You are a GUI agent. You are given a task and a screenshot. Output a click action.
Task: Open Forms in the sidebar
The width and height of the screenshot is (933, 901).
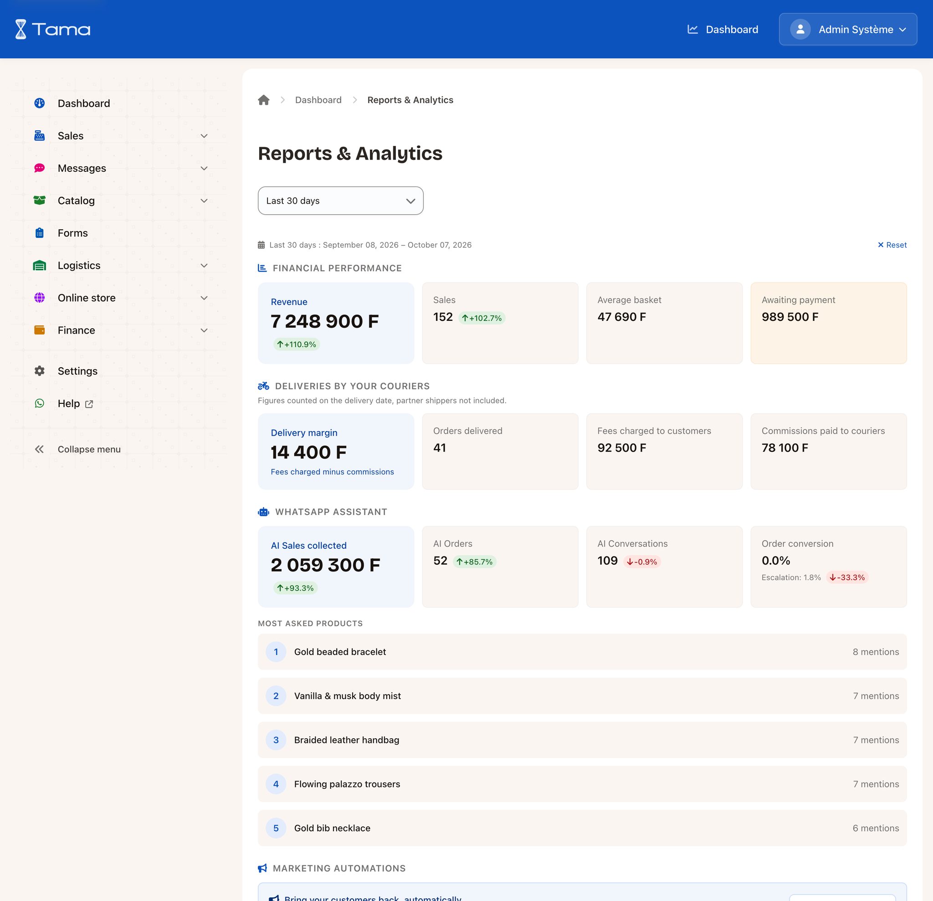(x=73, y=232)
